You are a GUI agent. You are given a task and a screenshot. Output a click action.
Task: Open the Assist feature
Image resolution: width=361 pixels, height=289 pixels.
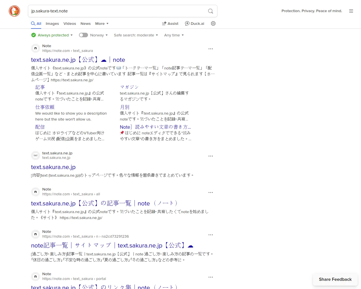point(170,23)
